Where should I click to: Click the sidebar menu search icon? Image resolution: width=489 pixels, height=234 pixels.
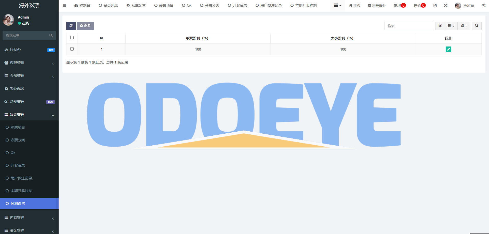click(x=51, y=35)
